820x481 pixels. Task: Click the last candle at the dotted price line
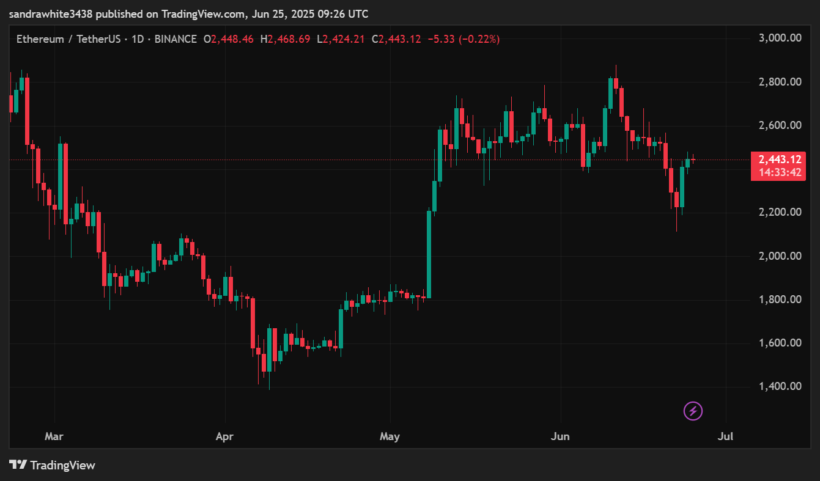coord(693,160)
